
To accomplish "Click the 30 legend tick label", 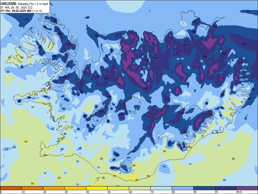I will (x=66, y=192).
